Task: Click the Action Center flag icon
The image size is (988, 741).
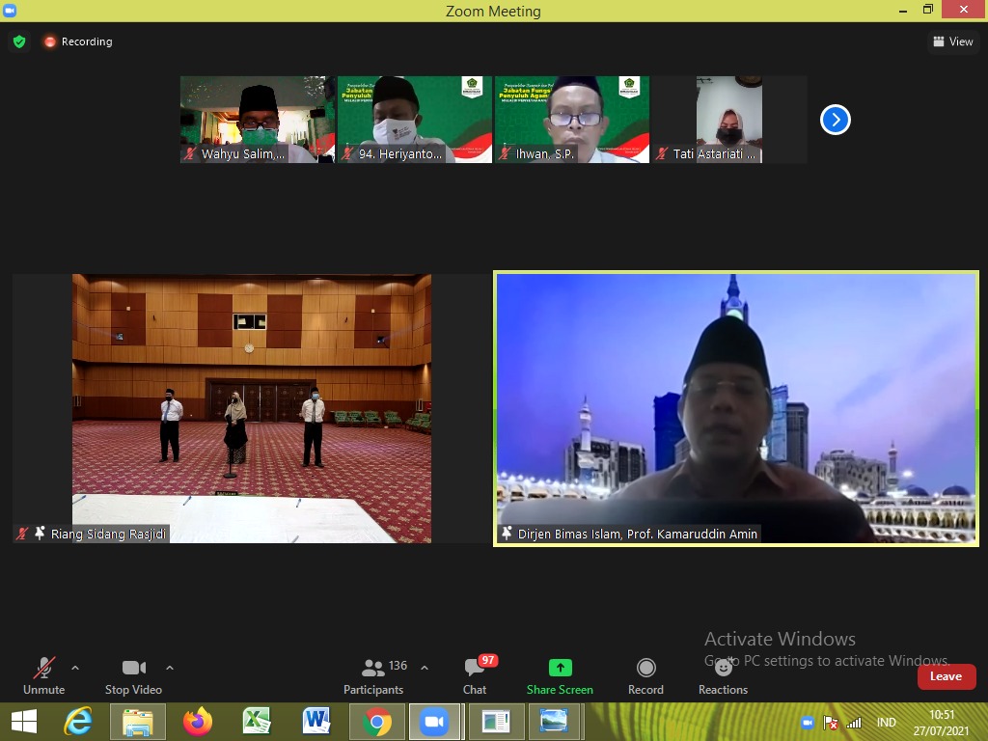Action: coord(831,723)
